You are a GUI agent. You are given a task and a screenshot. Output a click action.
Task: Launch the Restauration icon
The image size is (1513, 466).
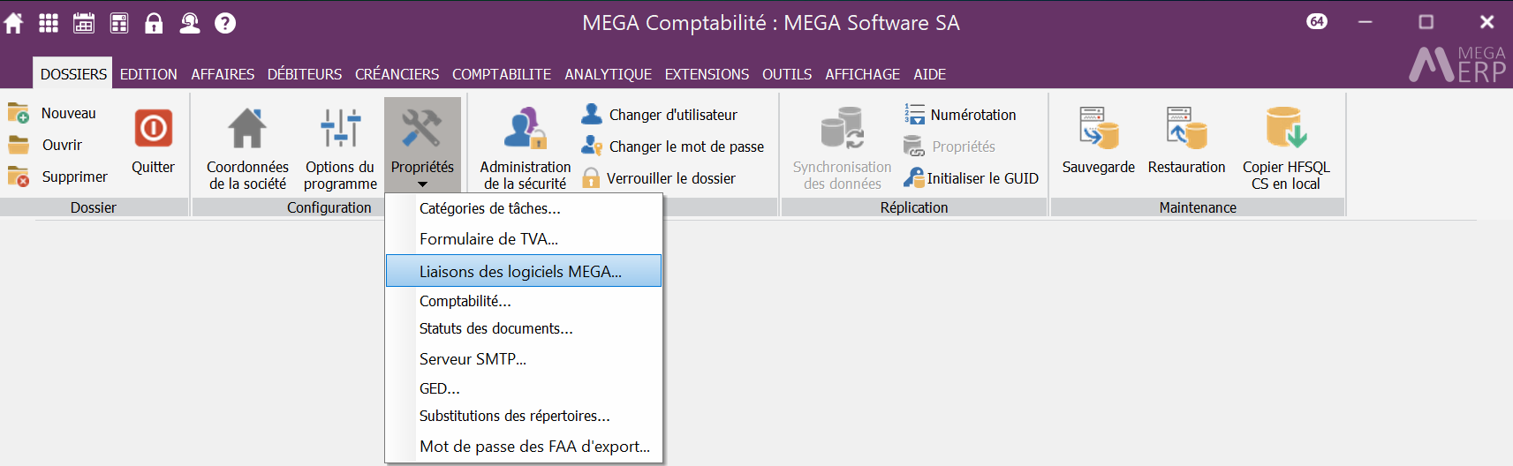(x=1186, y=141)
